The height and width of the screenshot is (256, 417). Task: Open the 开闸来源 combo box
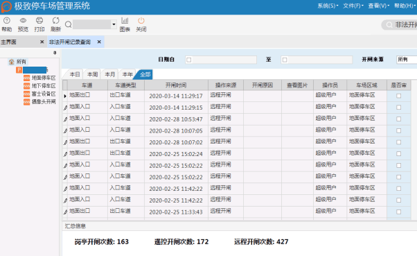click(407, 60)
